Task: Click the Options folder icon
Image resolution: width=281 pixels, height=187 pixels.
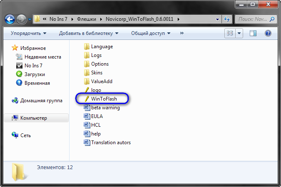Action: point(87,64)
